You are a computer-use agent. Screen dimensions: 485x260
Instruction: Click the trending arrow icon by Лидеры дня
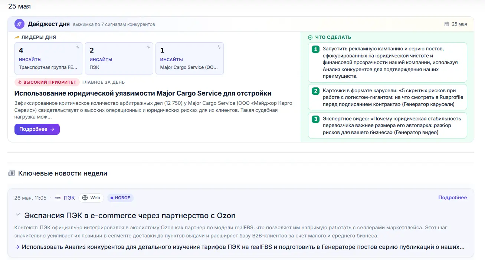tap(17, 37)
